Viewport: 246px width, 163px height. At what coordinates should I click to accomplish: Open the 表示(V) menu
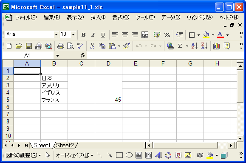coord(75,17)
